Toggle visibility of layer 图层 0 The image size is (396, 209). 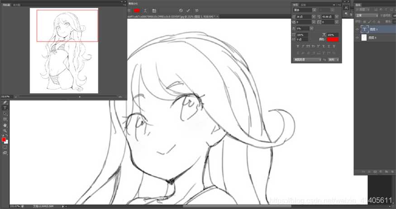[x=358, y=38]
